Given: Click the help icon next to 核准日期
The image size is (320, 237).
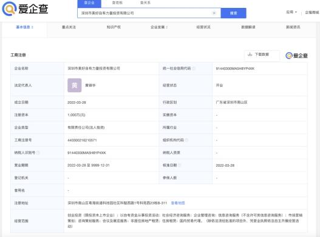Looking at the screenshot, I should coord(179,165).
